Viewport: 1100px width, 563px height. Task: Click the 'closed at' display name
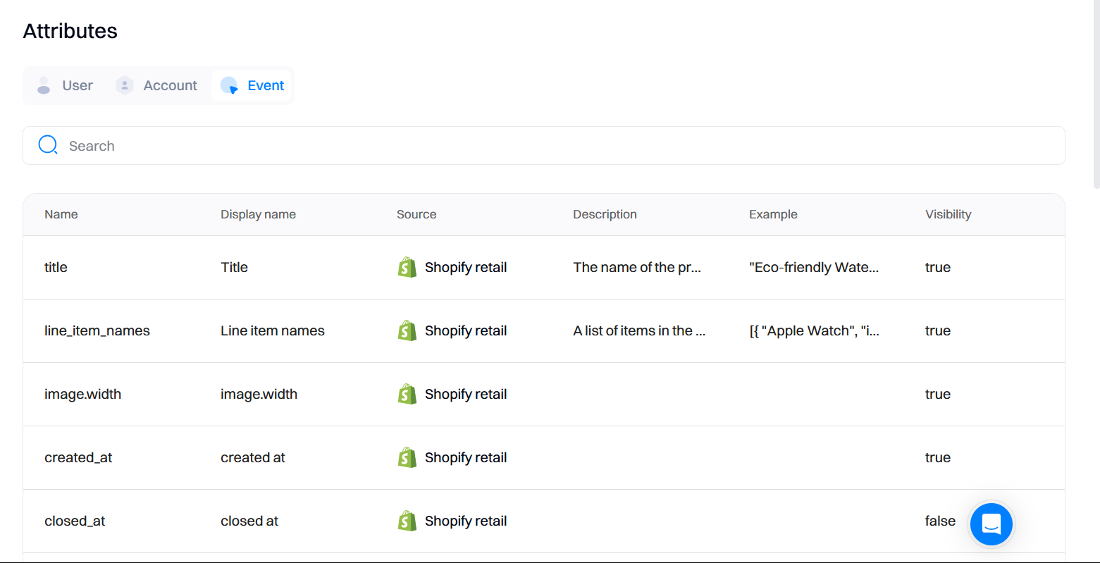point(249,521)
